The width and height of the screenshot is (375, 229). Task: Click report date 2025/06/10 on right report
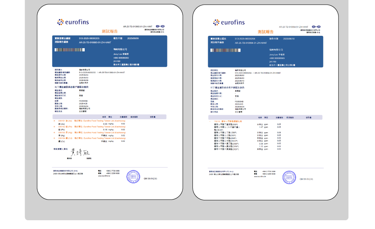coord(289,39)
